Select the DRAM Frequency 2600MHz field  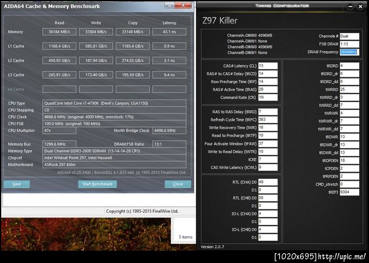pyautogui.click(x=349, y=52)
